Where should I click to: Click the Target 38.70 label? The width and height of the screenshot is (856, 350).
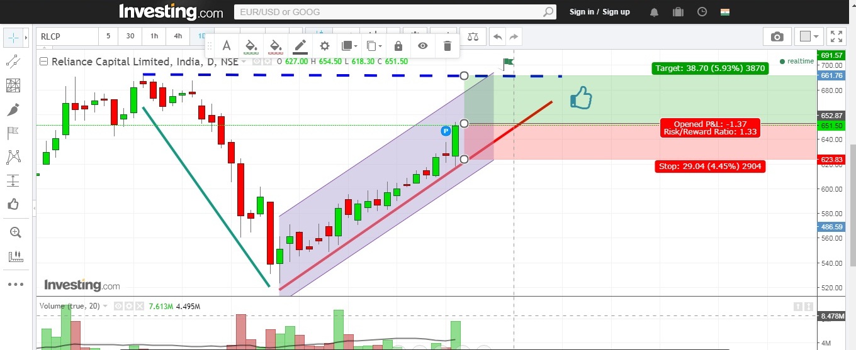(x=710, y=68)
